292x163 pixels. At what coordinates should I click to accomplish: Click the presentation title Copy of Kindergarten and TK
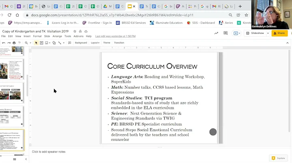(35, 31)
